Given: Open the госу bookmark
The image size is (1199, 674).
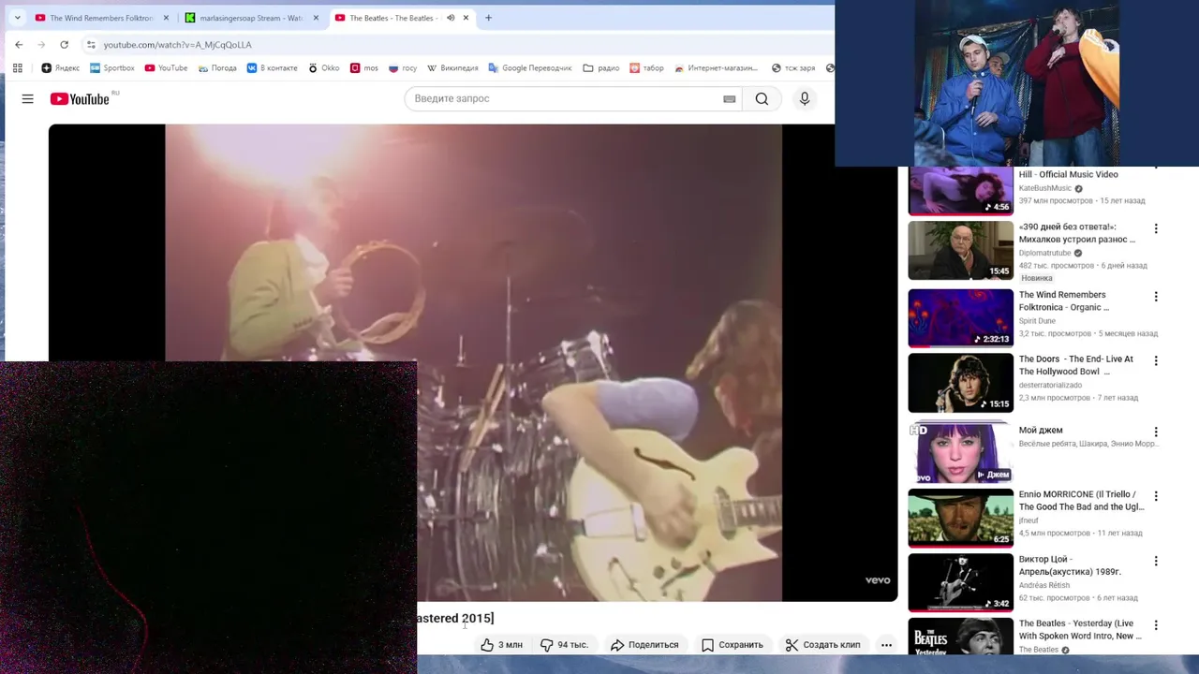Looking at the screenshot, I should (403, 67).
